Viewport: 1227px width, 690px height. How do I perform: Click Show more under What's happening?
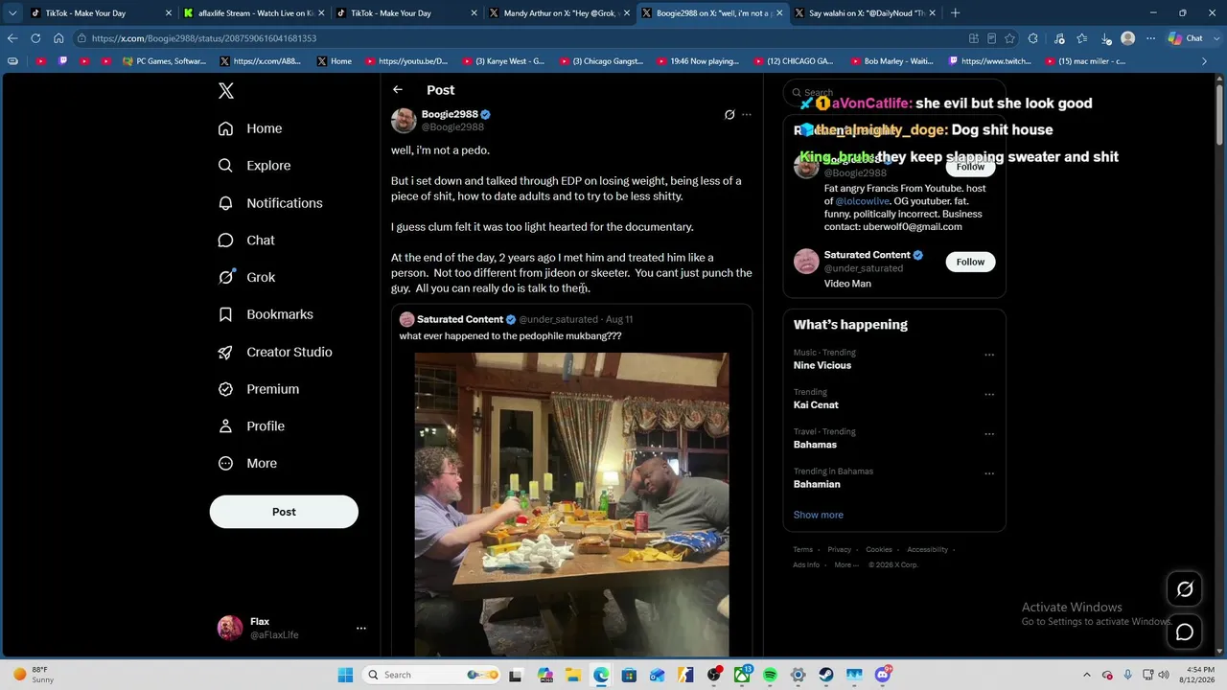[819, 515]
